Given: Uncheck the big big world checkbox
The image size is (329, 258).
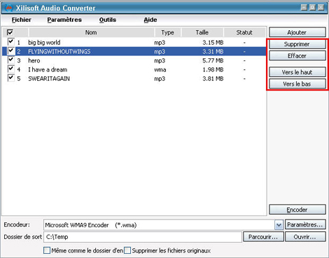Looking at the screenshot, I should click(11, 42).
